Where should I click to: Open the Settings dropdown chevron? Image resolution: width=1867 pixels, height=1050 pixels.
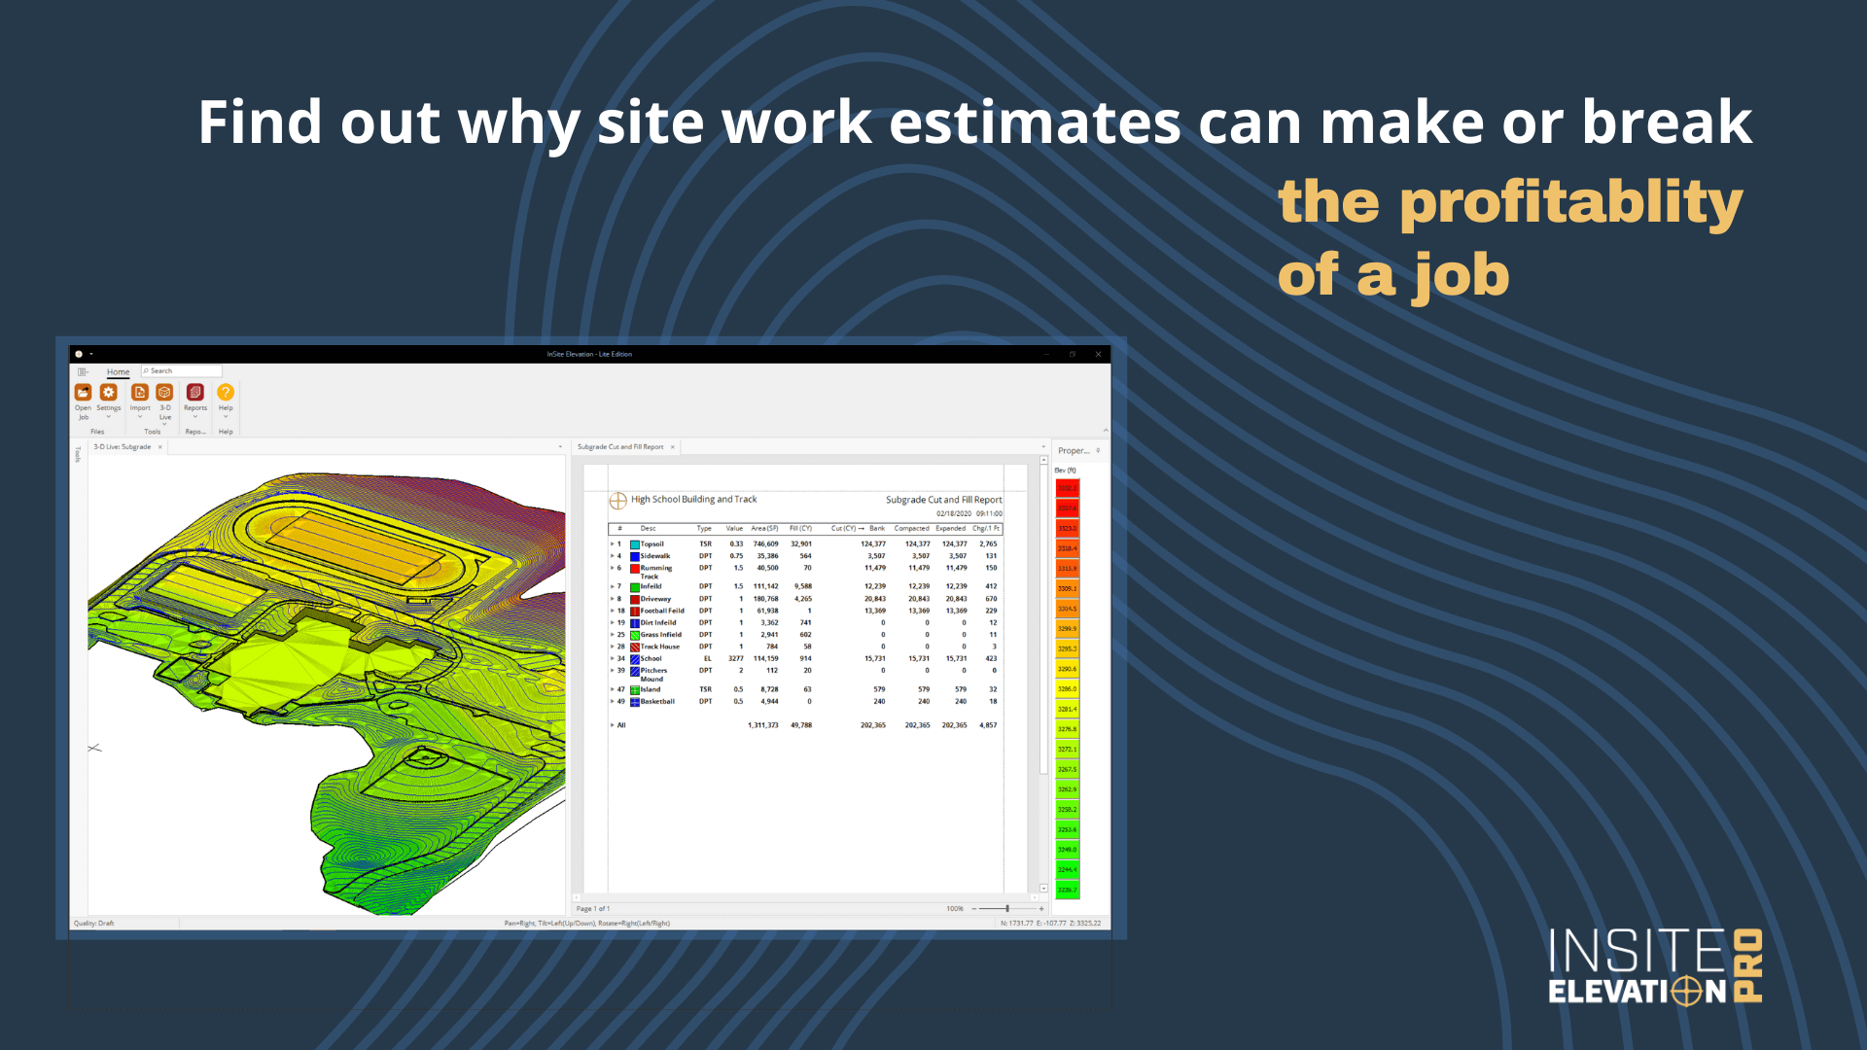coord(109,417)
